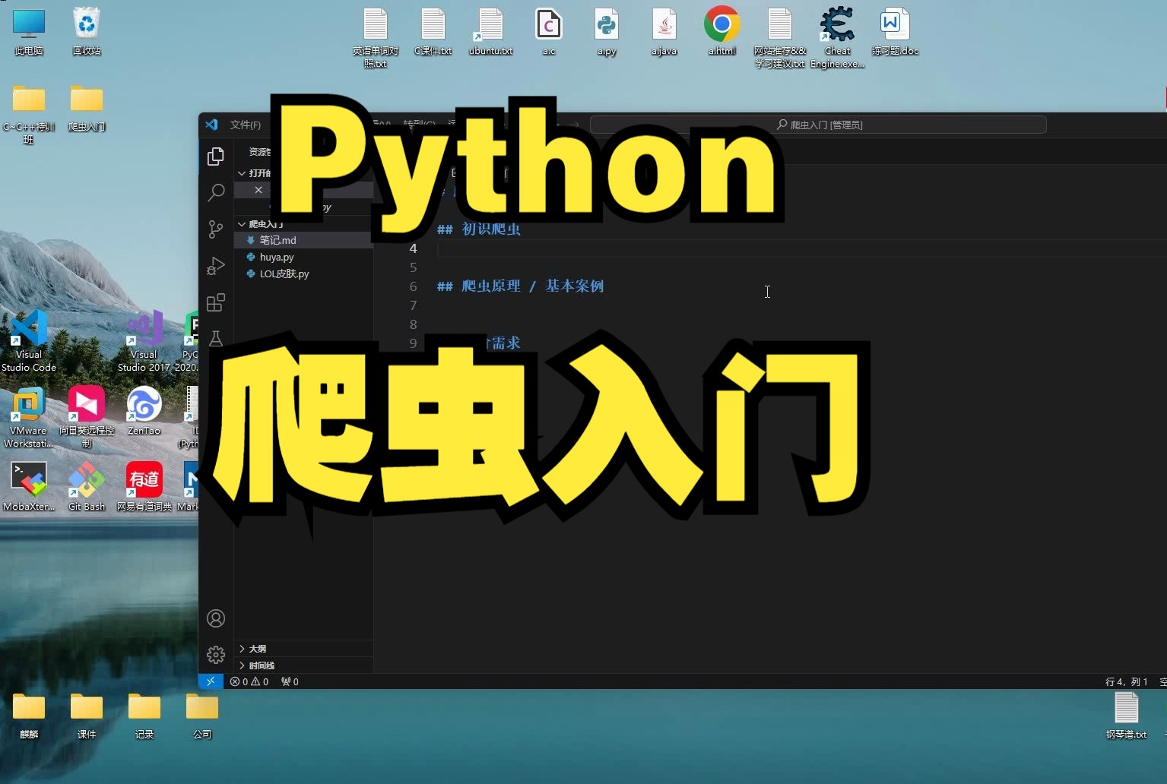Click the heading 爬虫原理 / 基本案例
Screen dimensions: 1167x784
pyautogui.click(x=532, y=286)
